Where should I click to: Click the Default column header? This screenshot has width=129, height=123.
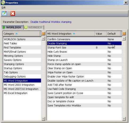coord(113,34)
